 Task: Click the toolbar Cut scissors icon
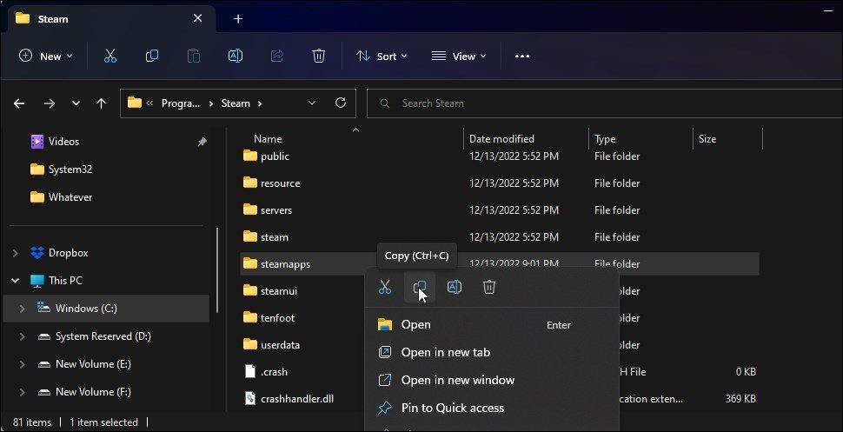coord(110,56)
